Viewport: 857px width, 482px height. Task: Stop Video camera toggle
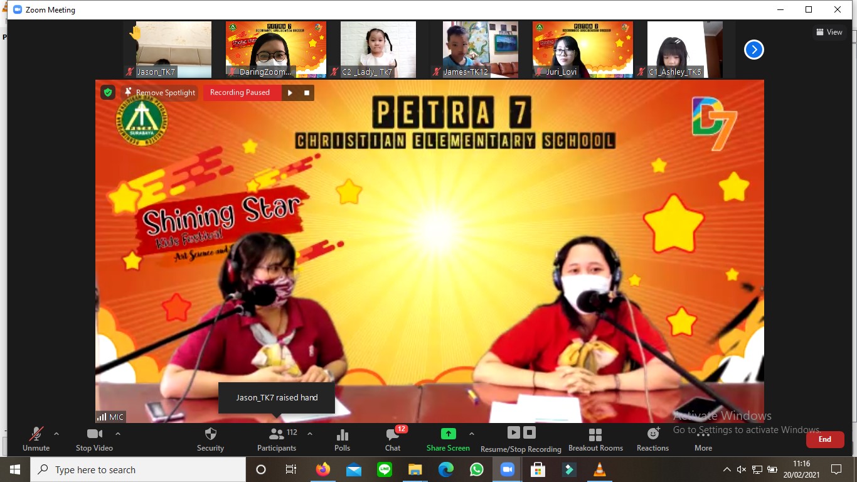click(x=94, y=434)
